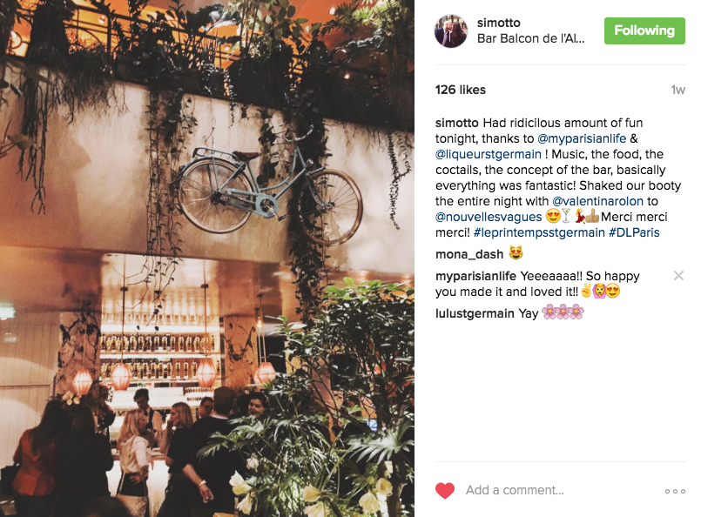Open the #DLParis hashtag
The image size is (701, 517).
click(x=634, y=232)
